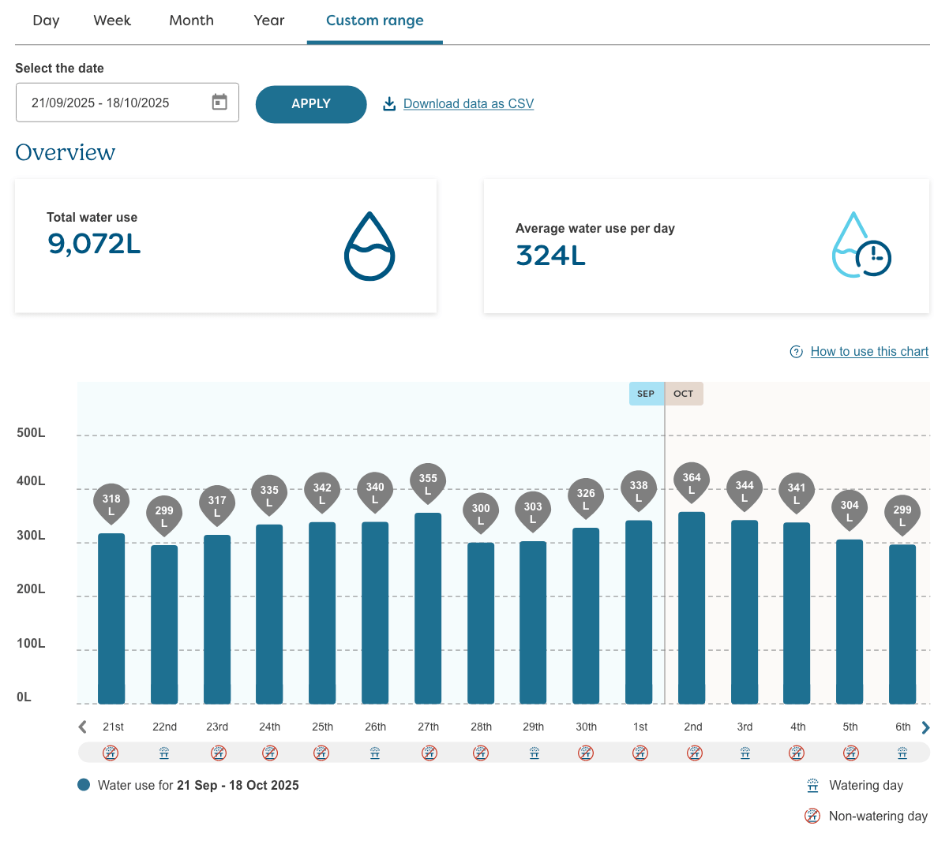The image size is (934, 852).
Task: Click the blue water use legend dot
Action: (83, 785)
